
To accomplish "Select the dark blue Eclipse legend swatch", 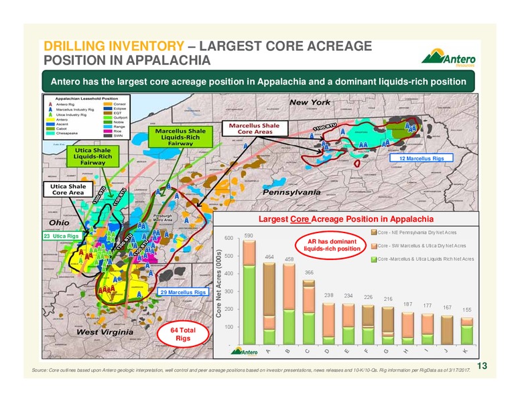I will click(108, 109).
